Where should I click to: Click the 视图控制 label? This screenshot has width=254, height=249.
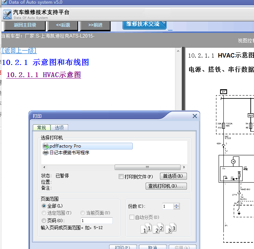(x=246, y=41)
